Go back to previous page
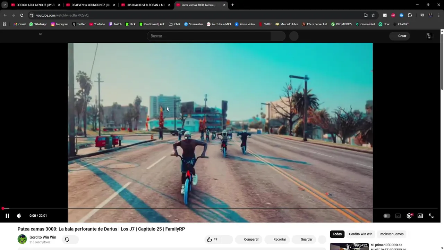This screenshot has height=250, width=444. pos(5,15)
